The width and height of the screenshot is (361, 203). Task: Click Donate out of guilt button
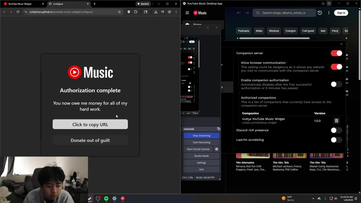click(90, 140)
